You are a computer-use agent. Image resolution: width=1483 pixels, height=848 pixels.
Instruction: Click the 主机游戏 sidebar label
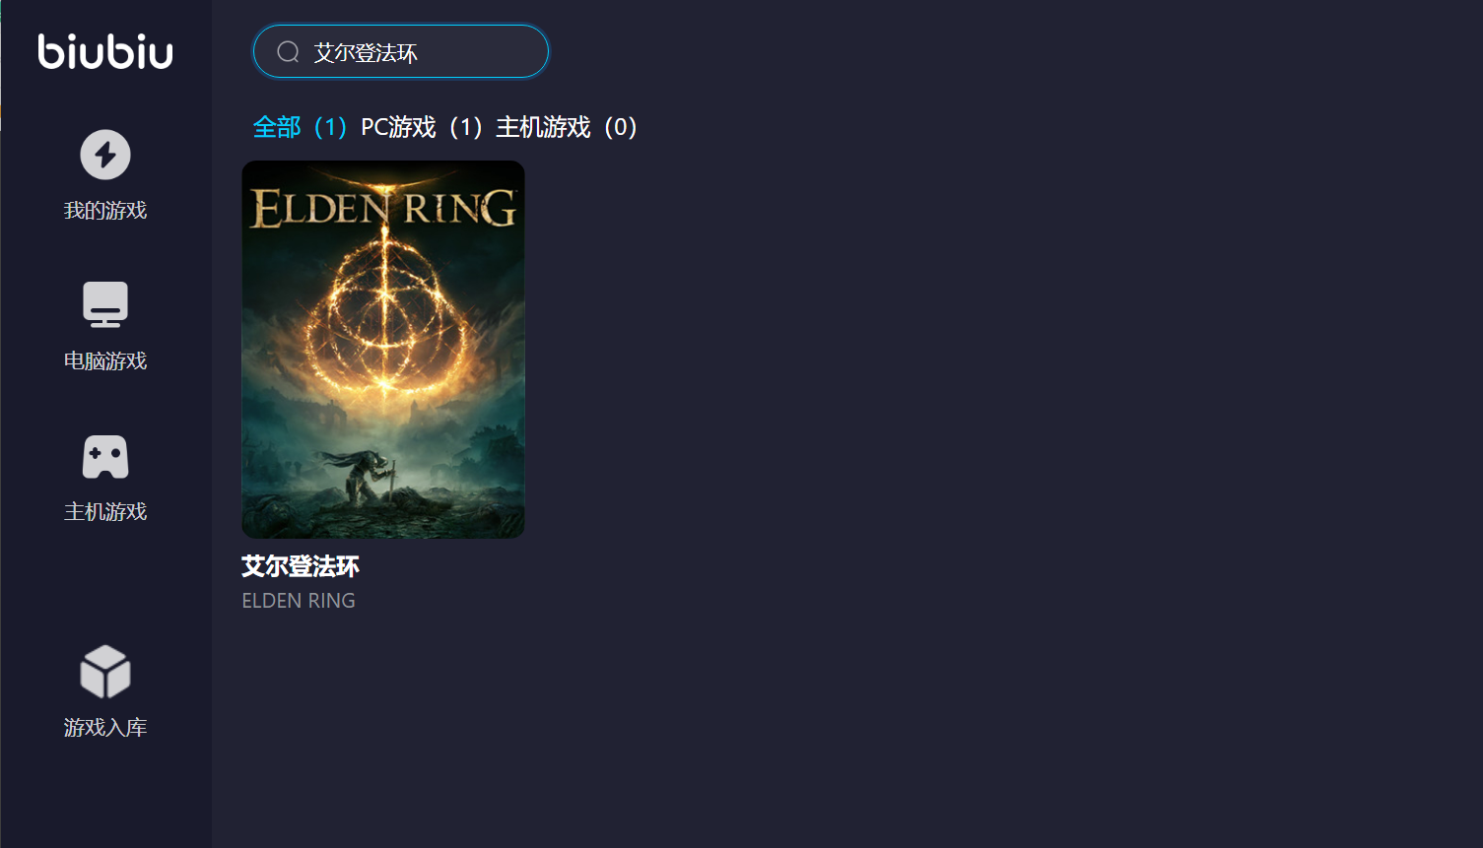pyautogui.click(x=105, y=512)
